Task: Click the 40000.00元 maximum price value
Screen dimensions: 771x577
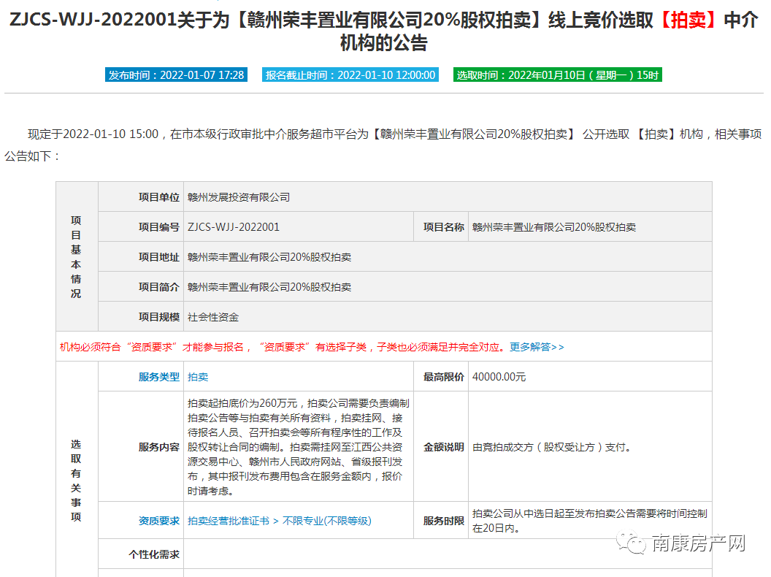Action: pyautogui.click(x=499, y=377)
